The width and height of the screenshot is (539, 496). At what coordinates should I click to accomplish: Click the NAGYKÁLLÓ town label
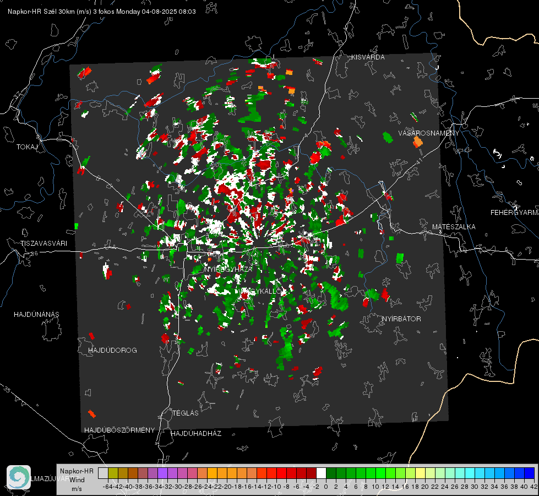click(x=262, y=291)
